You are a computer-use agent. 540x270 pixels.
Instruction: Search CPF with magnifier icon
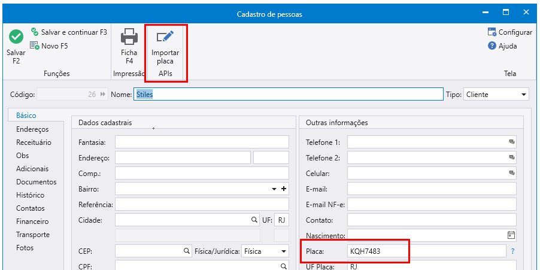(x=283, y=266)
